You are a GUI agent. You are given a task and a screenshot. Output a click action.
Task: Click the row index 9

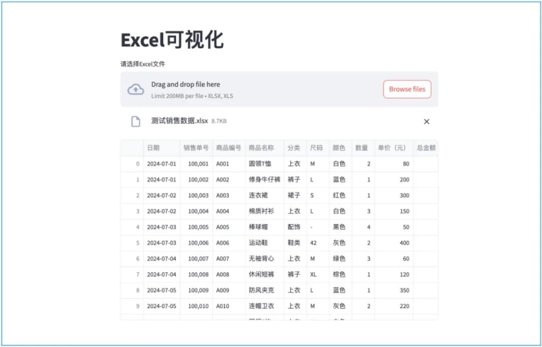point(132,306)
